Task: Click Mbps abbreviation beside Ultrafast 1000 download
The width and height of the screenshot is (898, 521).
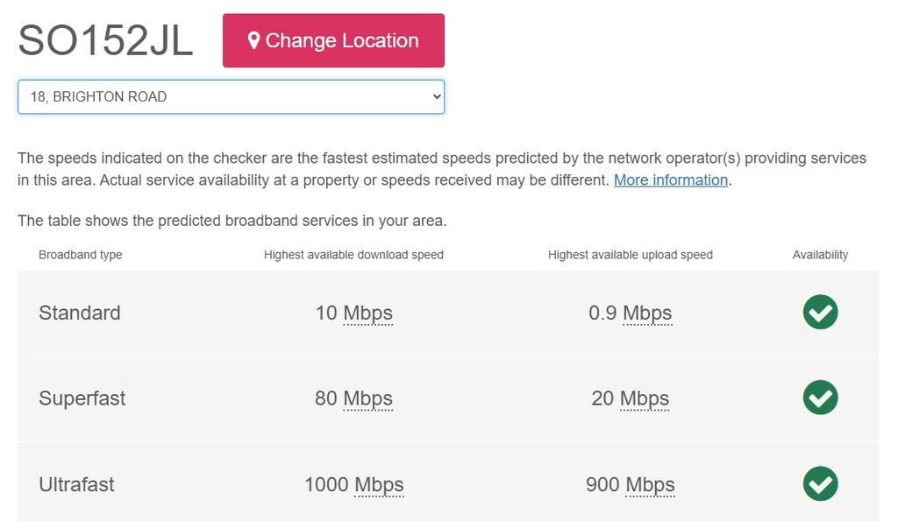Action: pos(379,484)
